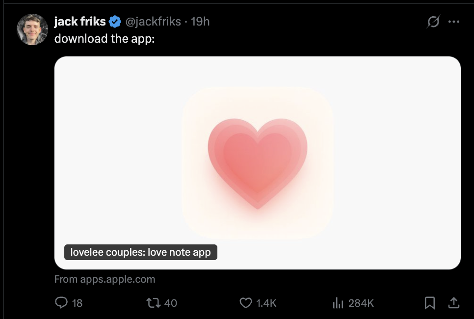Viewport: 474px width, 319px height.
Task: Open the three-dot more options menu
Action: point(454,22)
